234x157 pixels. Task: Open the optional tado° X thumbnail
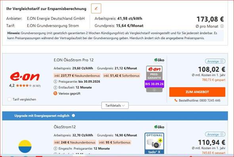[154, 143]
